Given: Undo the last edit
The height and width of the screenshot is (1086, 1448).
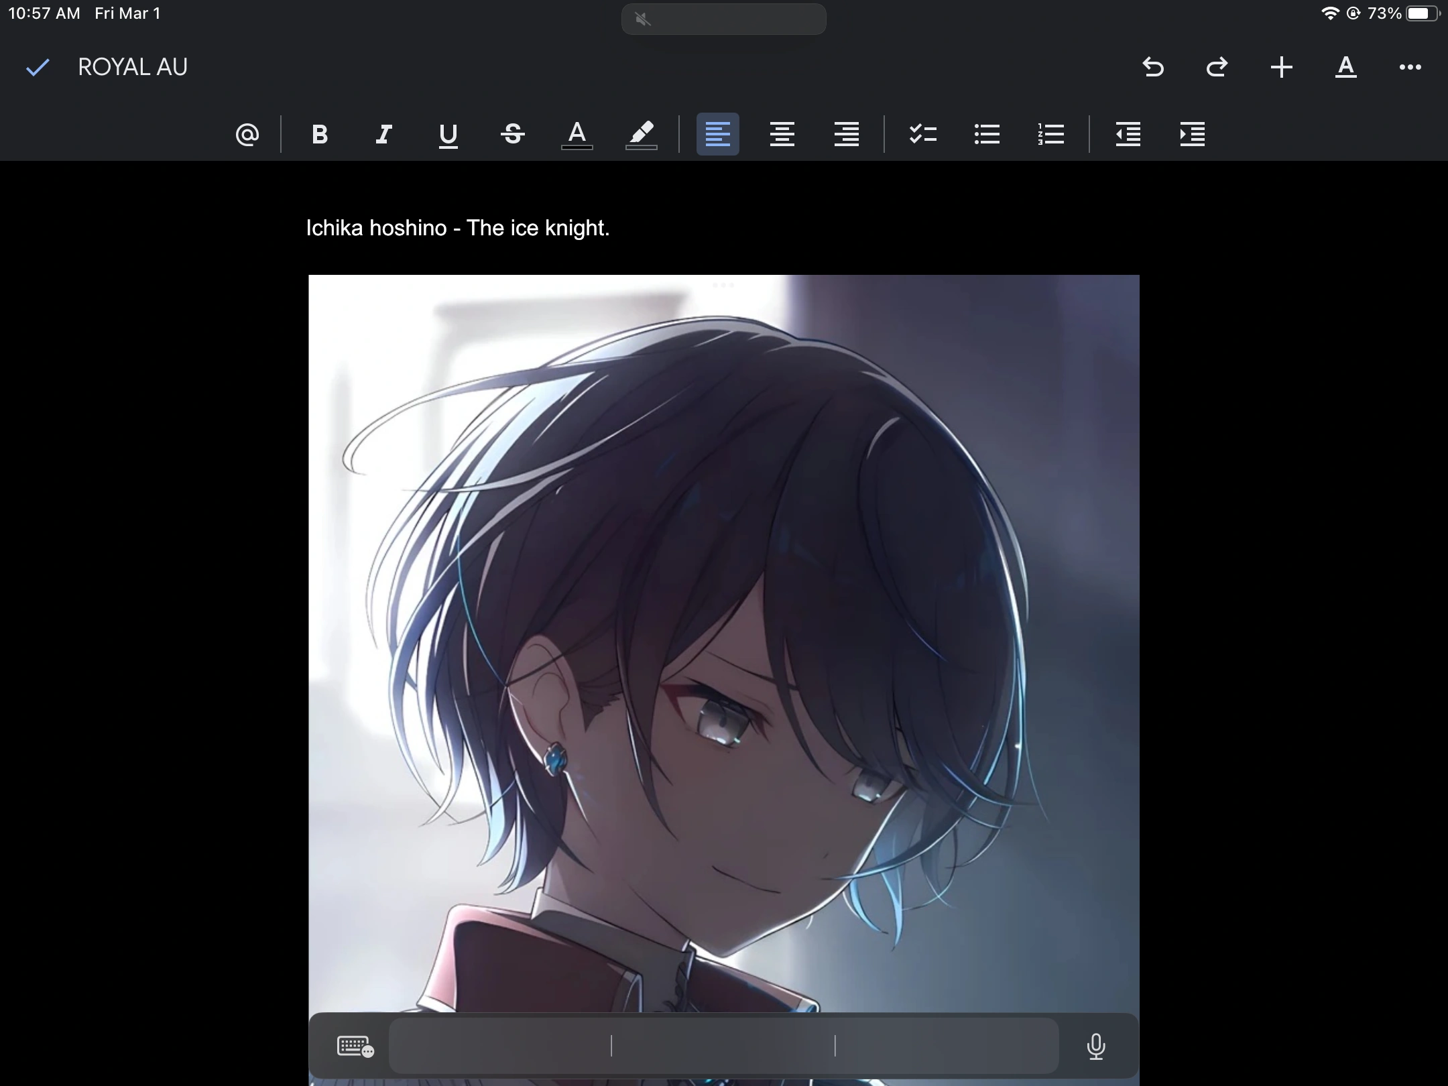Looking at the screenshot, I should click(x=1152, y=67).
